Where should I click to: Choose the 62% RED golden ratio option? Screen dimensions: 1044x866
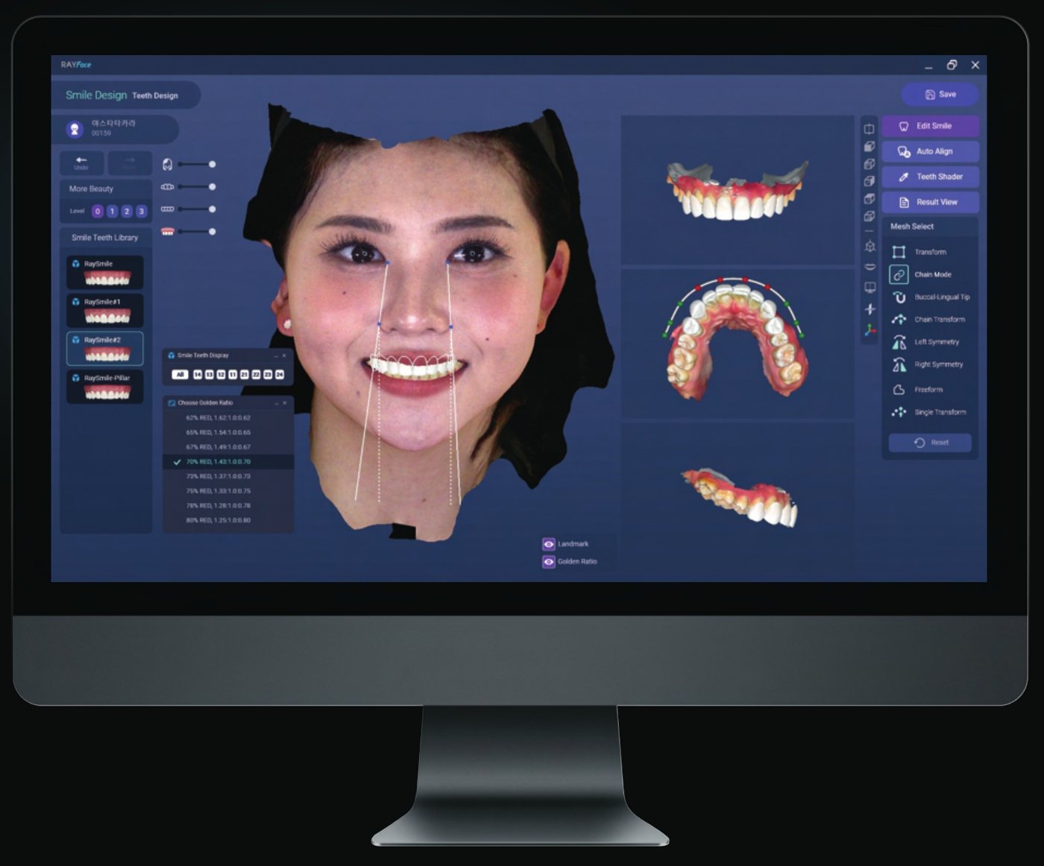tap(228, 418)
